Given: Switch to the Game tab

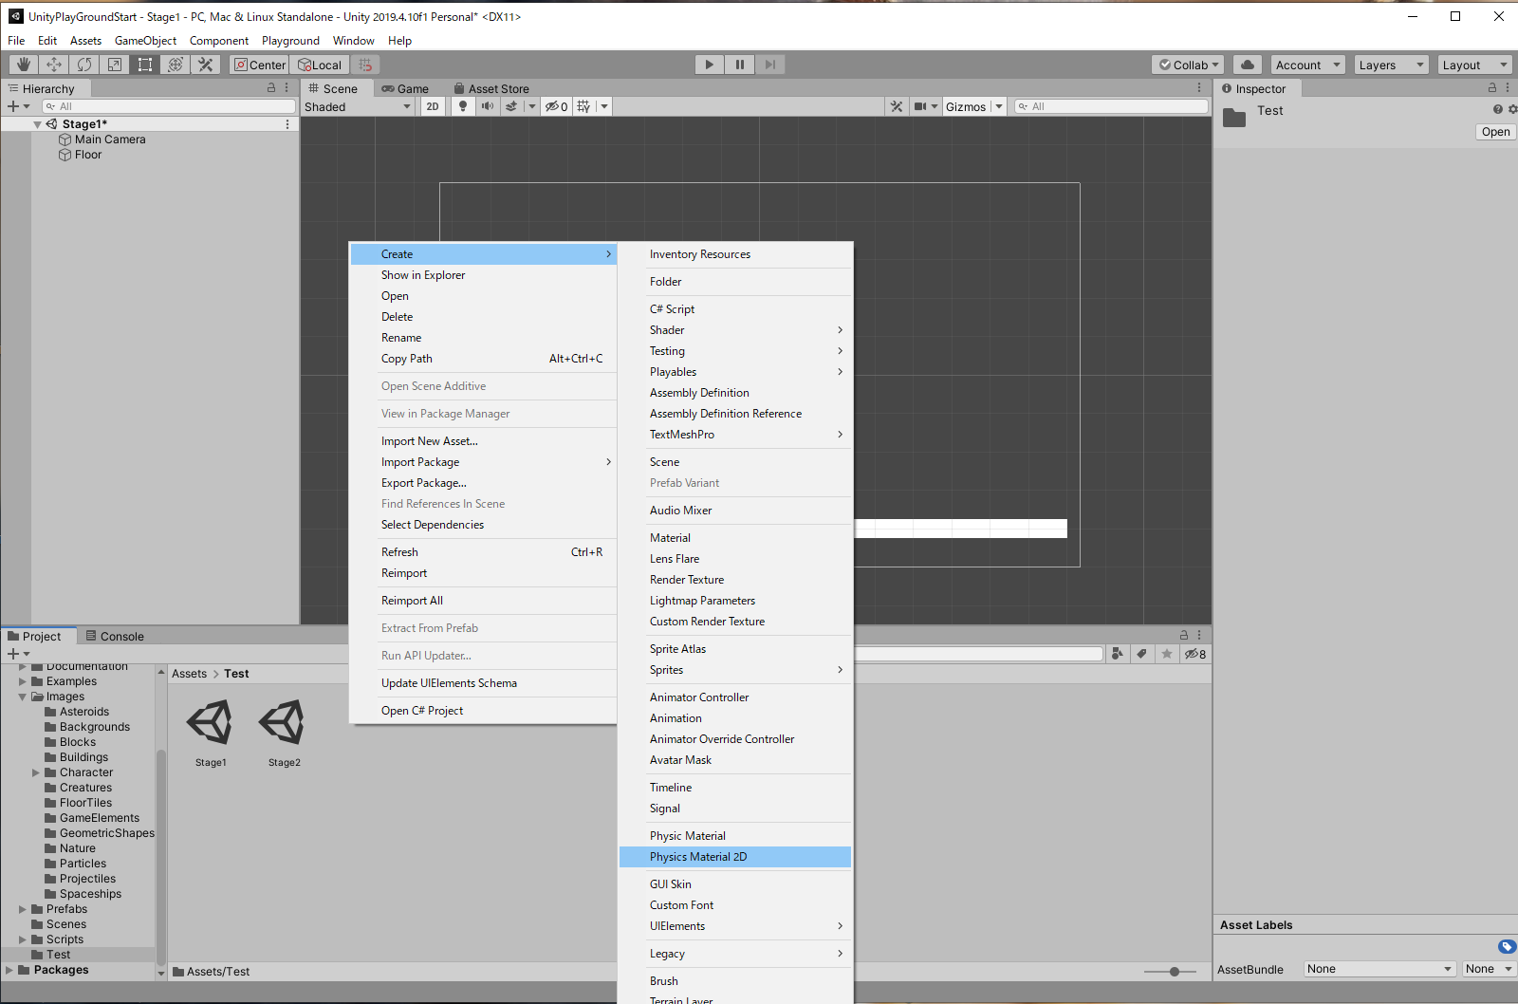Looking at the screenshot, I should click(405, 88).
